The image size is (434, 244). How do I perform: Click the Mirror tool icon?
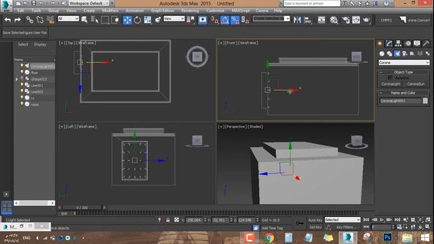pyautogui.click(x=297, y=20)
